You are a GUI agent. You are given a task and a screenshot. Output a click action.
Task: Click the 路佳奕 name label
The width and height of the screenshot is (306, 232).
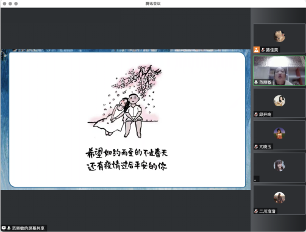tap(272, 50)
